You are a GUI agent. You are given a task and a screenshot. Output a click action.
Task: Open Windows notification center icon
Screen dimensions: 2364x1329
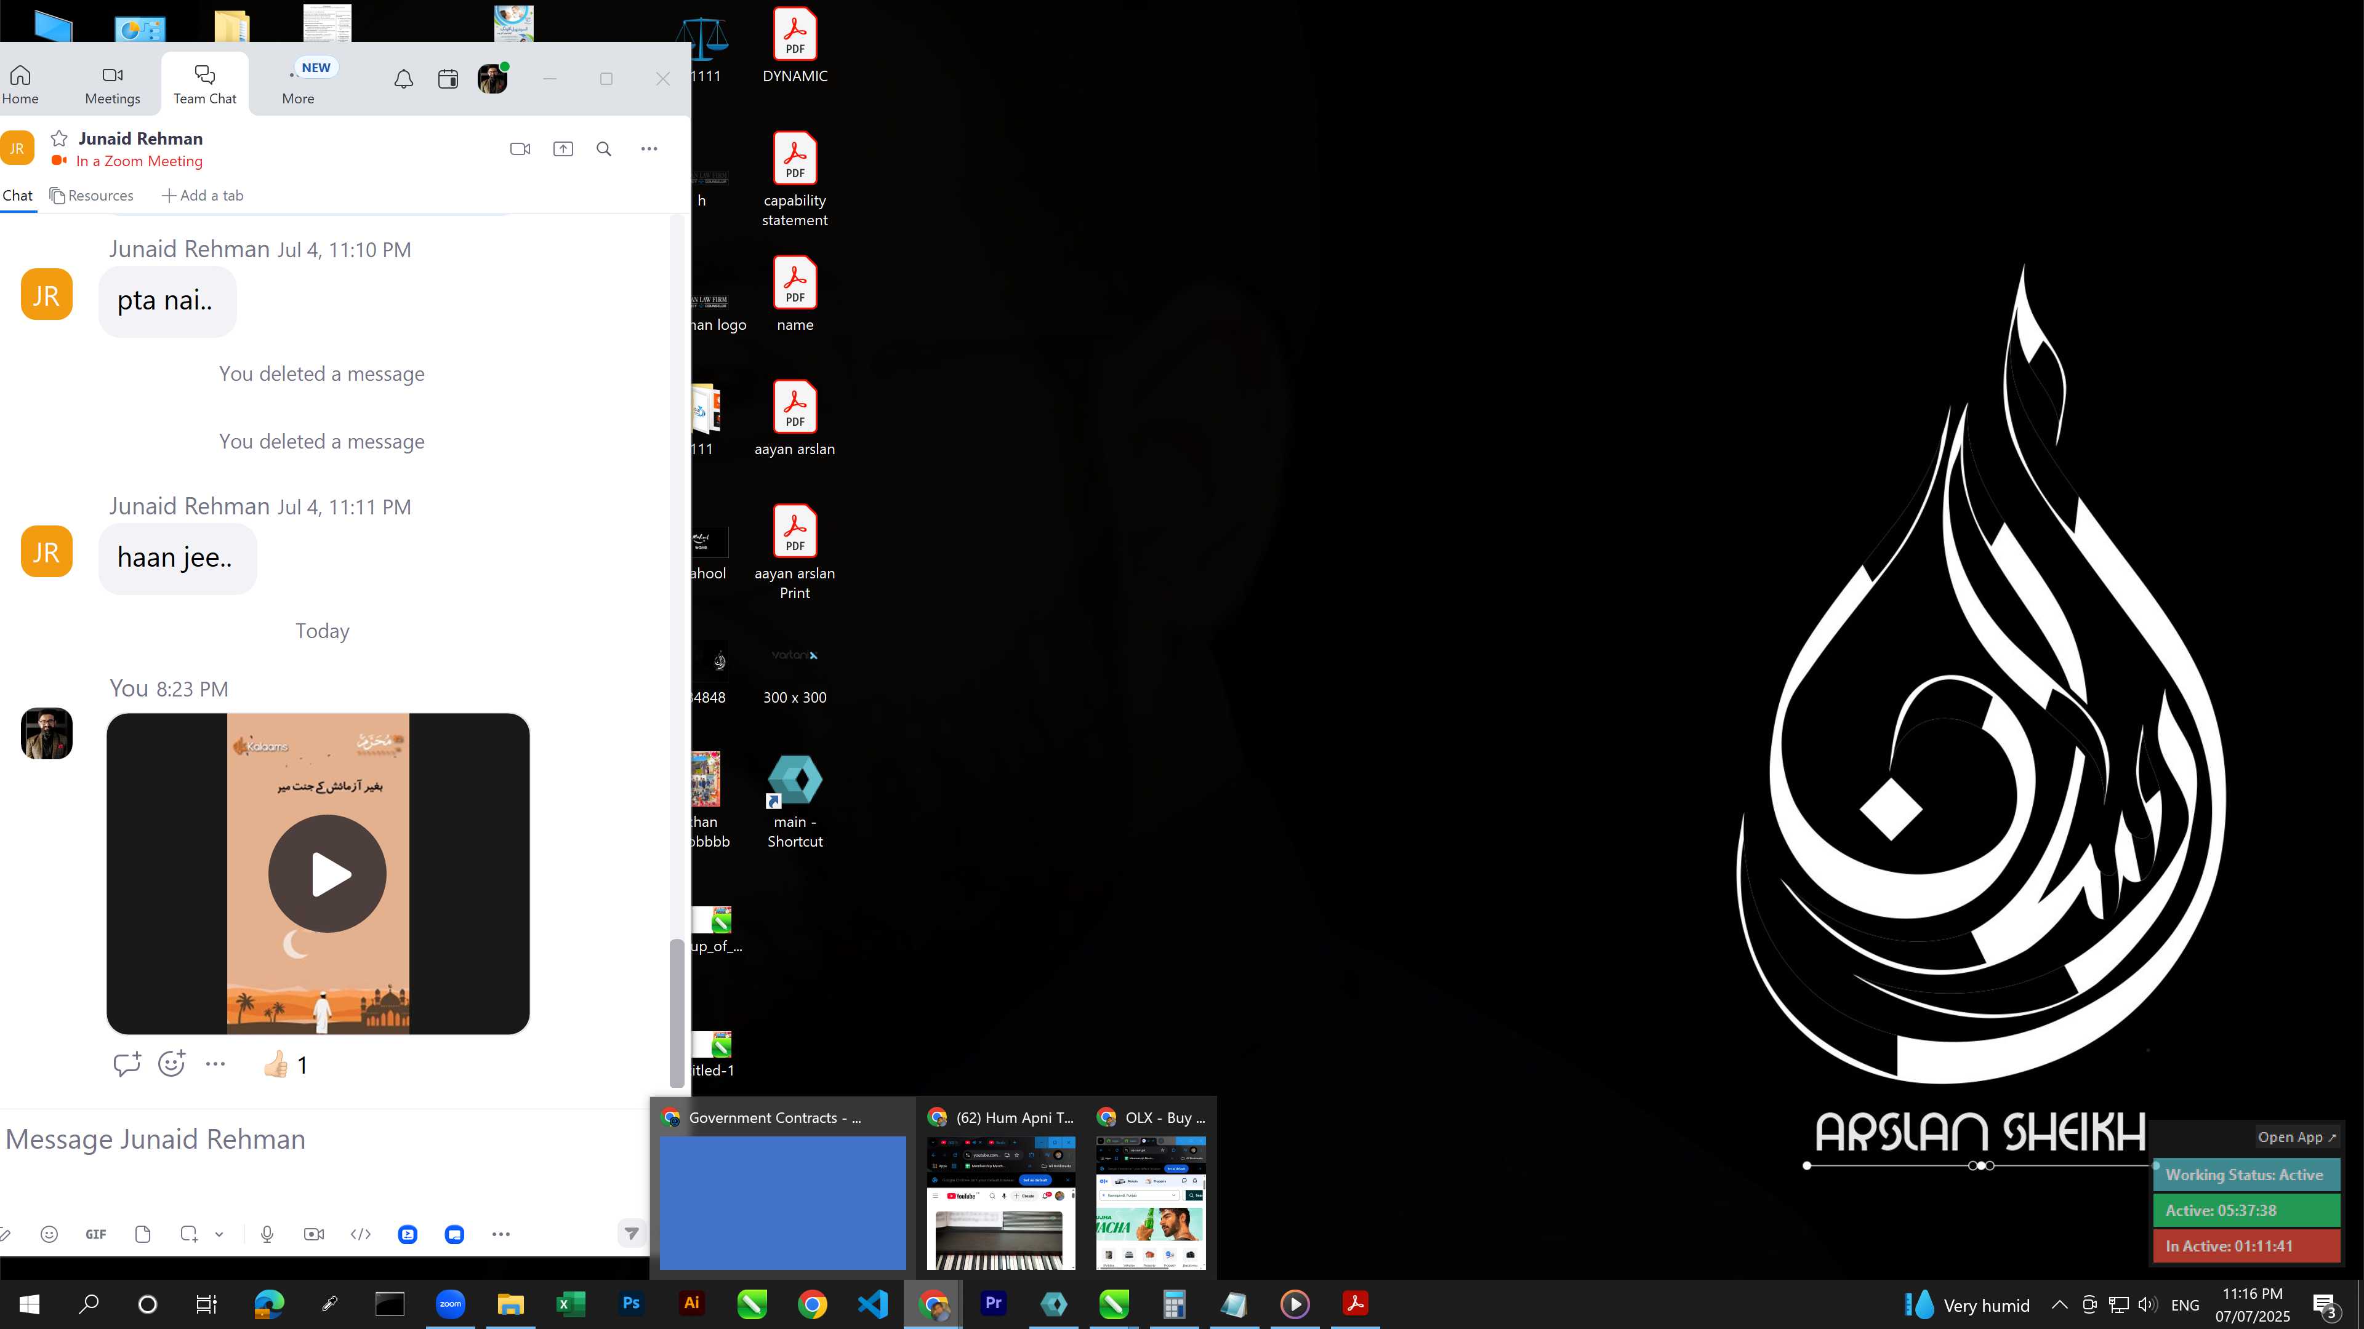point(2325,1304)
